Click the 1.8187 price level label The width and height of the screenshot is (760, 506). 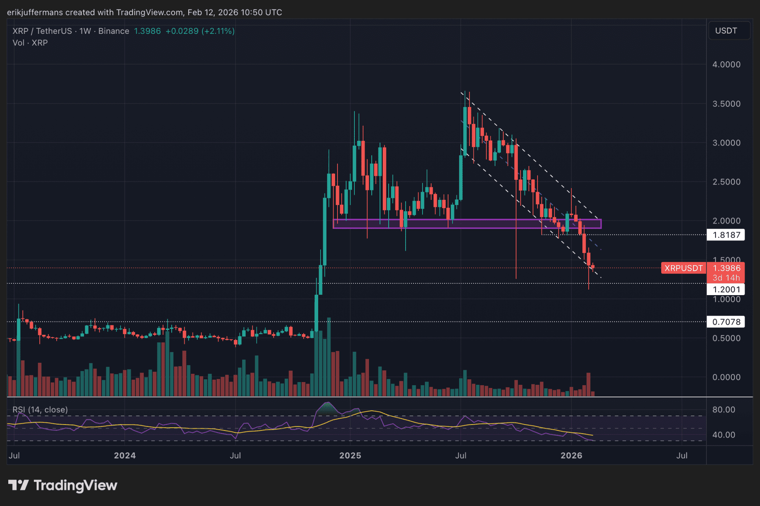point(726,235)
